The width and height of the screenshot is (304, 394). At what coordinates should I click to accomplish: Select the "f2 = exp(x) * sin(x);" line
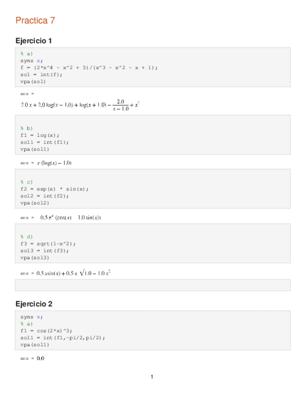click(x=54, y=189)
